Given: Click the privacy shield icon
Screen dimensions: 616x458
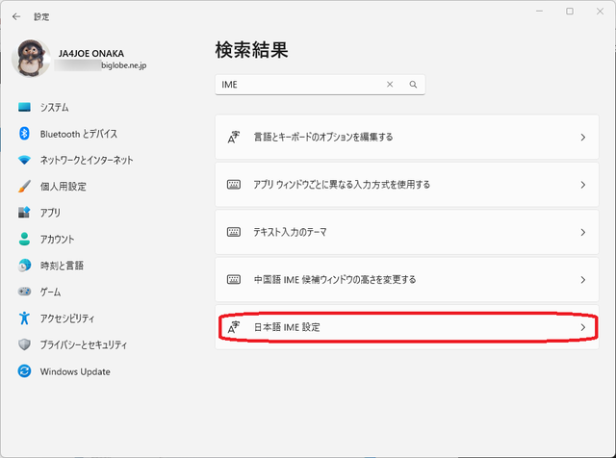Looking at the screenshot, I should click(24, 344).
